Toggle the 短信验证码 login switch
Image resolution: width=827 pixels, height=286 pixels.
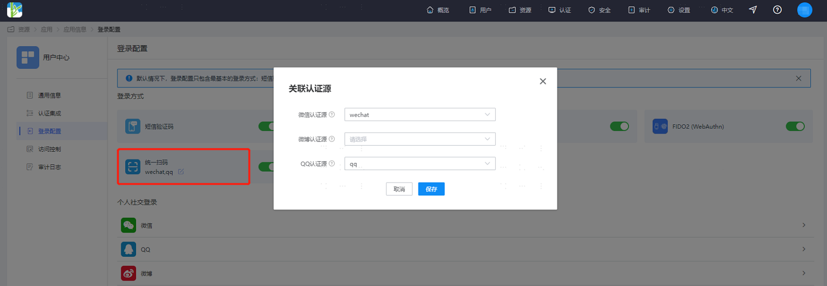pos(266,127)
